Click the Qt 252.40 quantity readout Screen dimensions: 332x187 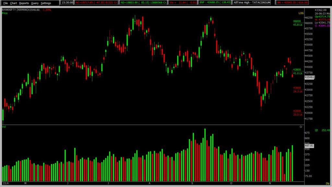coord(322,130)
